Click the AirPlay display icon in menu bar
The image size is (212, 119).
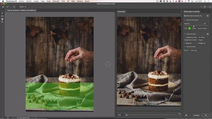[x=192, y=1]
